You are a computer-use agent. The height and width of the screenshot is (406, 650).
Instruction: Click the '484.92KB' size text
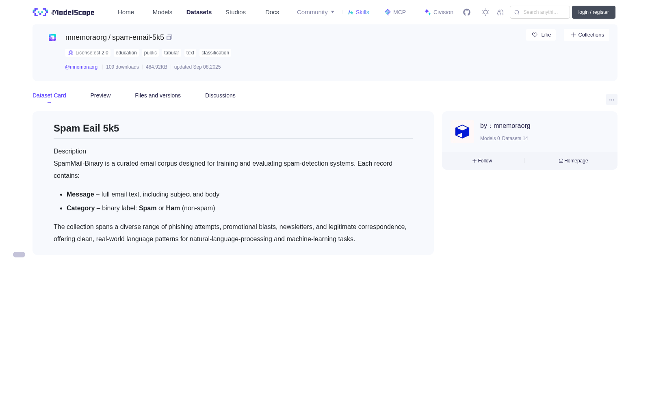[x=156, y=67]
